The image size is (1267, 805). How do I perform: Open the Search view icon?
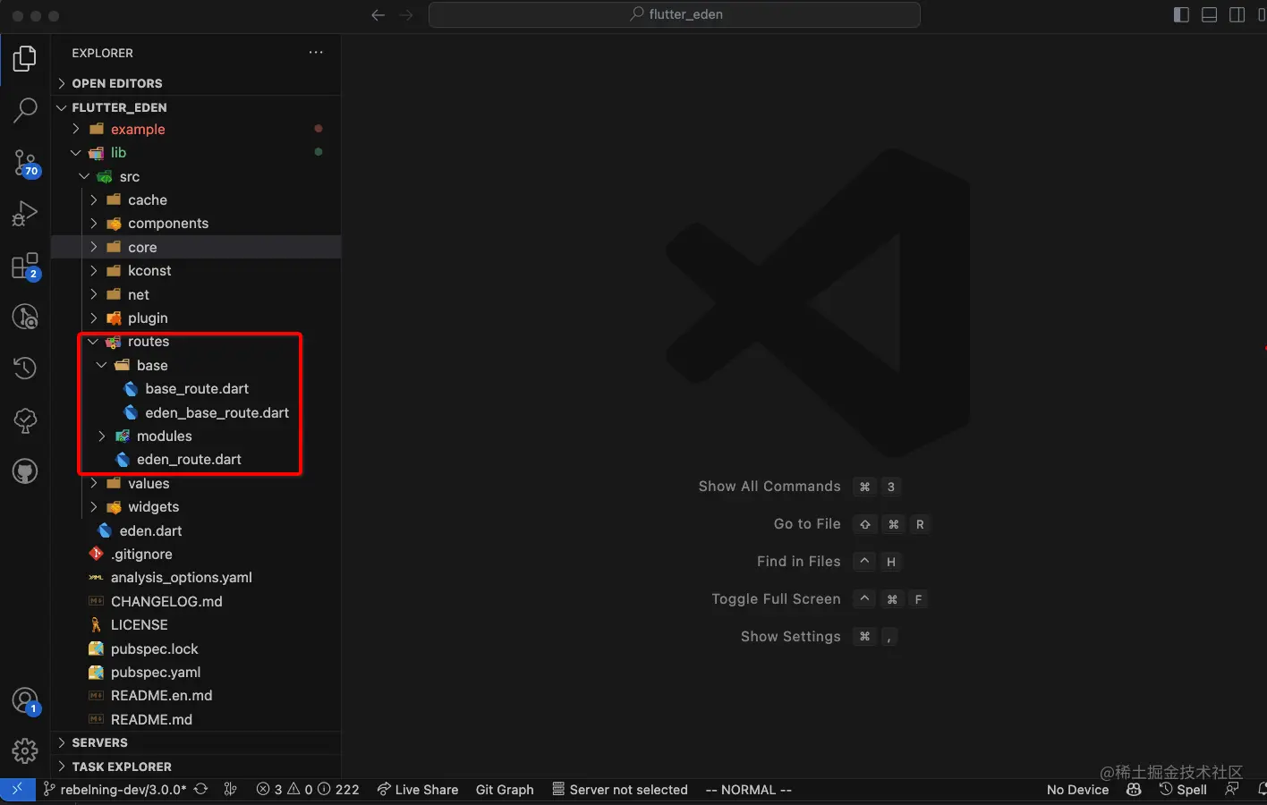[25, 111]
